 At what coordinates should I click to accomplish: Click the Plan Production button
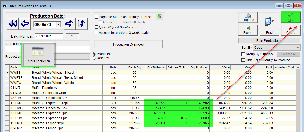[x=269, y=41]
